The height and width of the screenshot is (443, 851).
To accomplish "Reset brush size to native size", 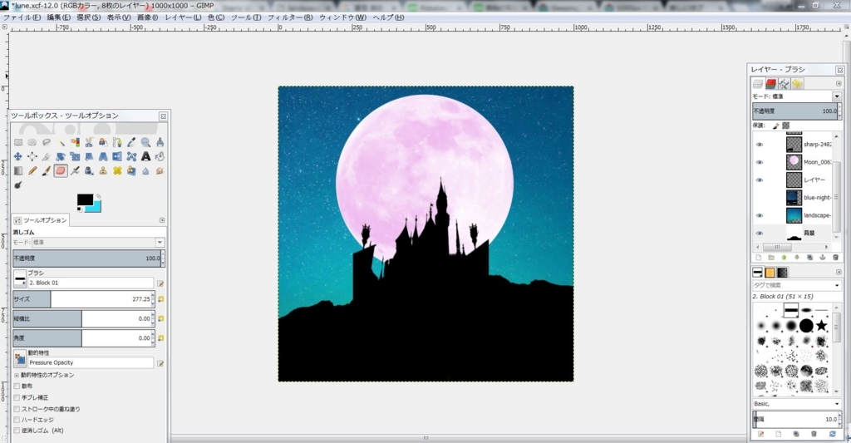I will click(x=160, y=299).
